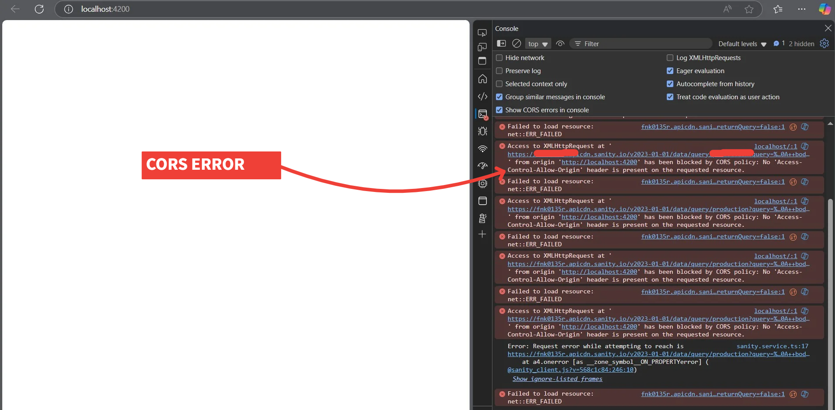835x410 pixels.
Task: Open the Performance gauge tool
Action: [482, 166]
